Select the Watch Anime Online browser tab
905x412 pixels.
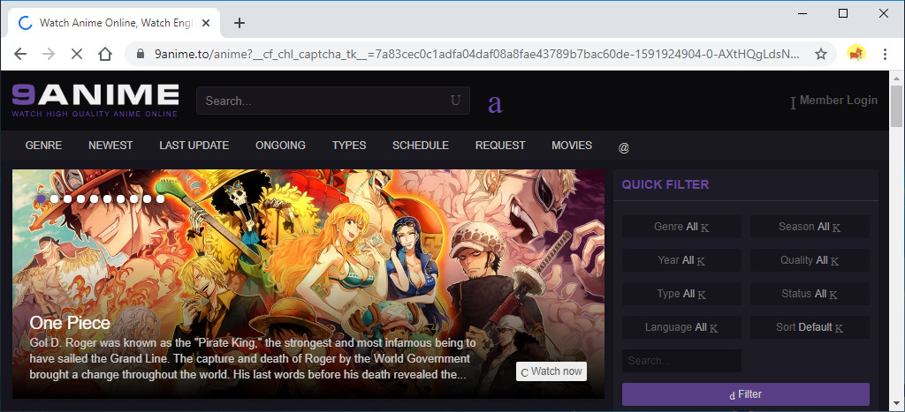pyautogui.click(x=116, y=23)
